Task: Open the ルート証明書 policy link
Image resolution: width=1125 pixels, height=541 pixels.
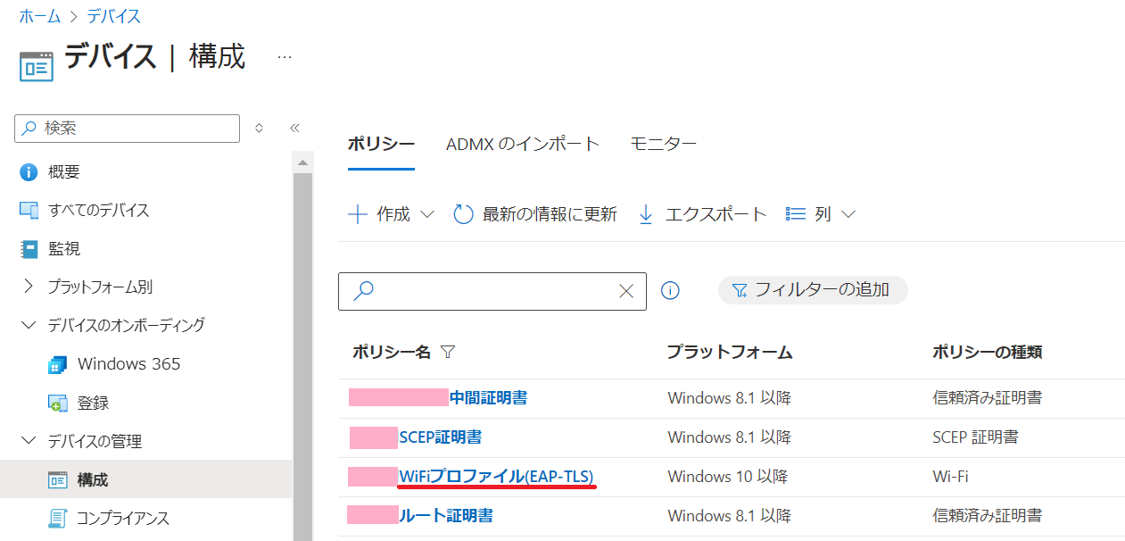Action: (x=446, y=516)
